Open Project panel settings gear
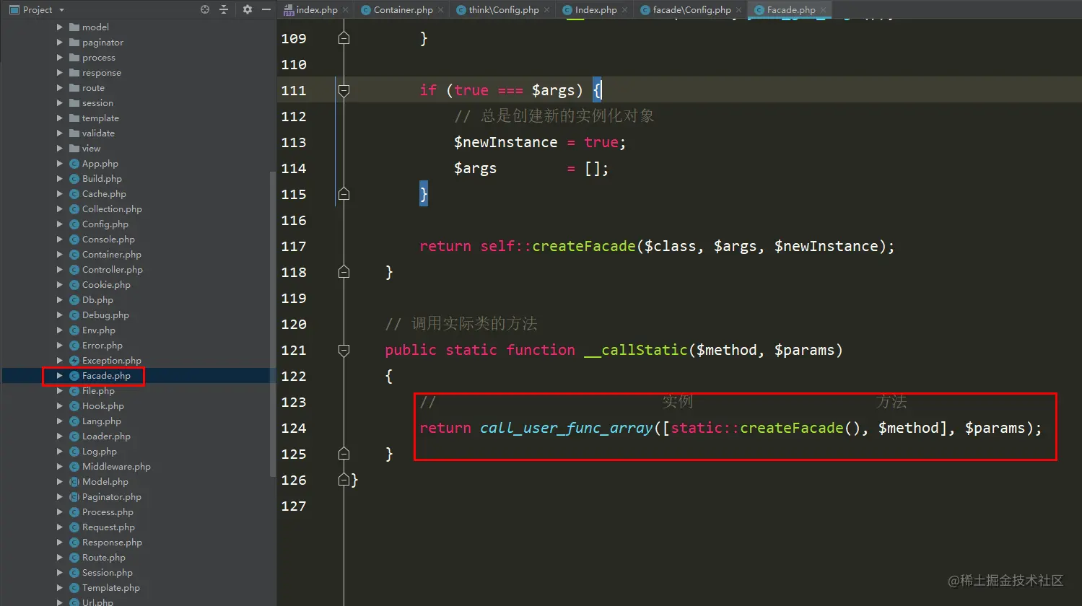Screen dimensions: 1082x606 click(248, 9)
